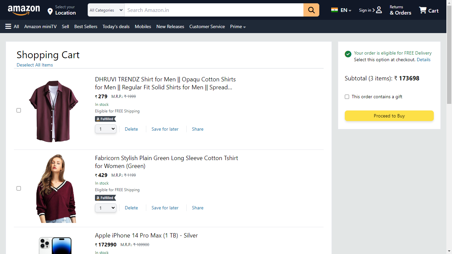Go to Best Sellers
Image resolution: width=452 pixels, height=254 pixels.
point(86,26)
